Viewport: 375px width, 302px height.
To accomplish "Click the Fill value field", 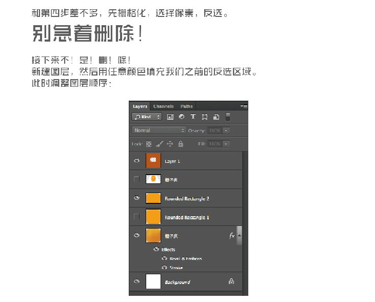I will coord(215,144).
